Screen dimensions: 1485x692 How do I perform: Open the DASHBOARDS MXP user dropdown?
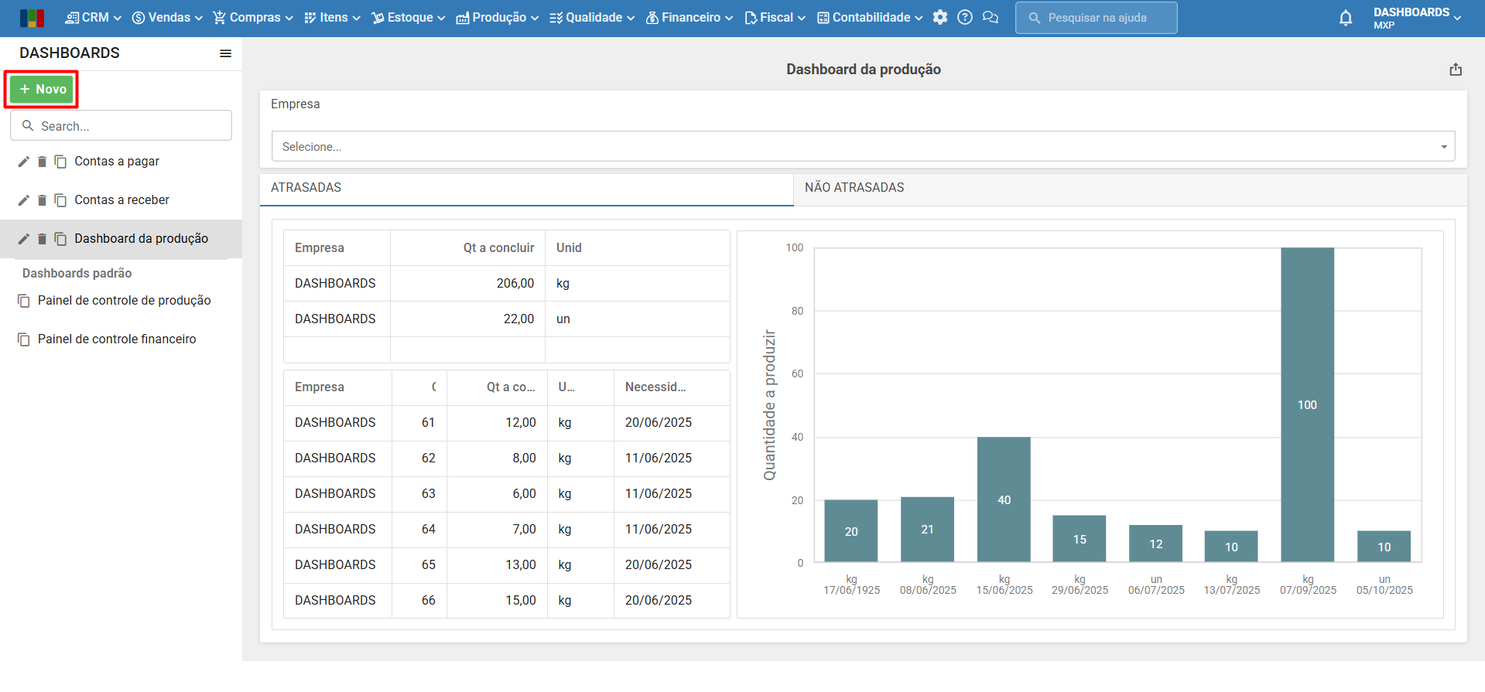coord(1416,18)
